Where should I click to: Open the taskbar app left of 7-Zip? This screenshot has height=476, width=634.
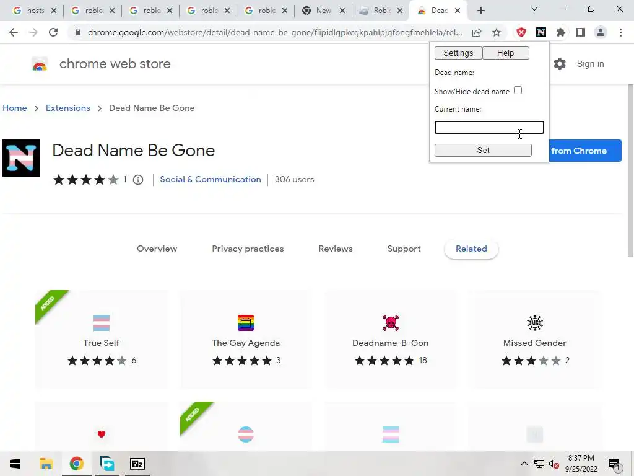(x=107, y=464)
